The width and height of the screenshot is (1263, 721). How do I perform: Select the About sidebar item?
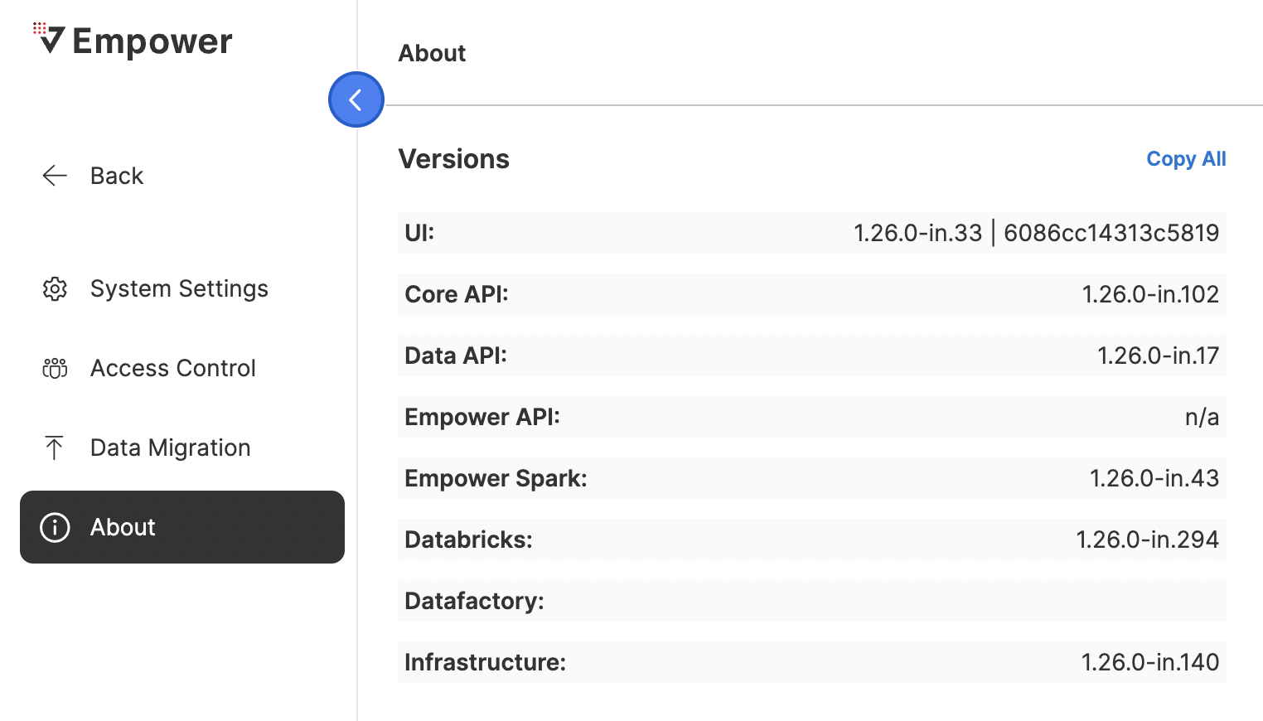[x=182, y=527]
